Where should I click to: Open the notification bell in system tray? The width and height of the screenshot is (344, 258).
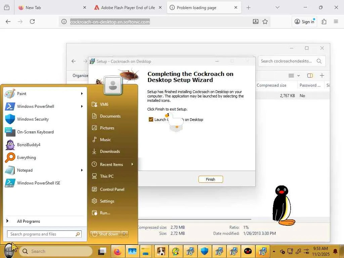click(x=336, y=251)
